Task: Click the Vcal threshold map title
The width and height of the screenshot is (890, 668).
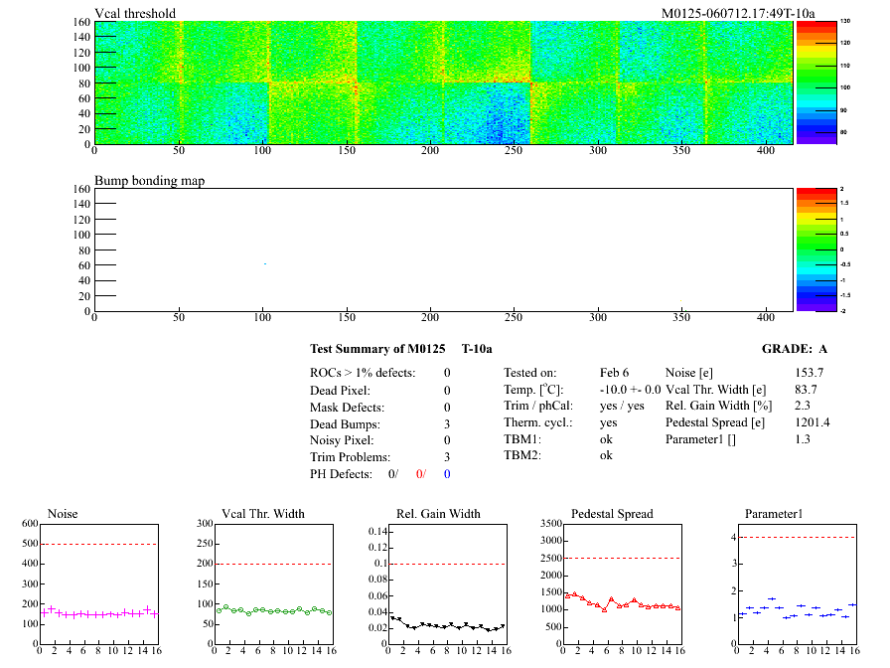Action: [135, 14]
